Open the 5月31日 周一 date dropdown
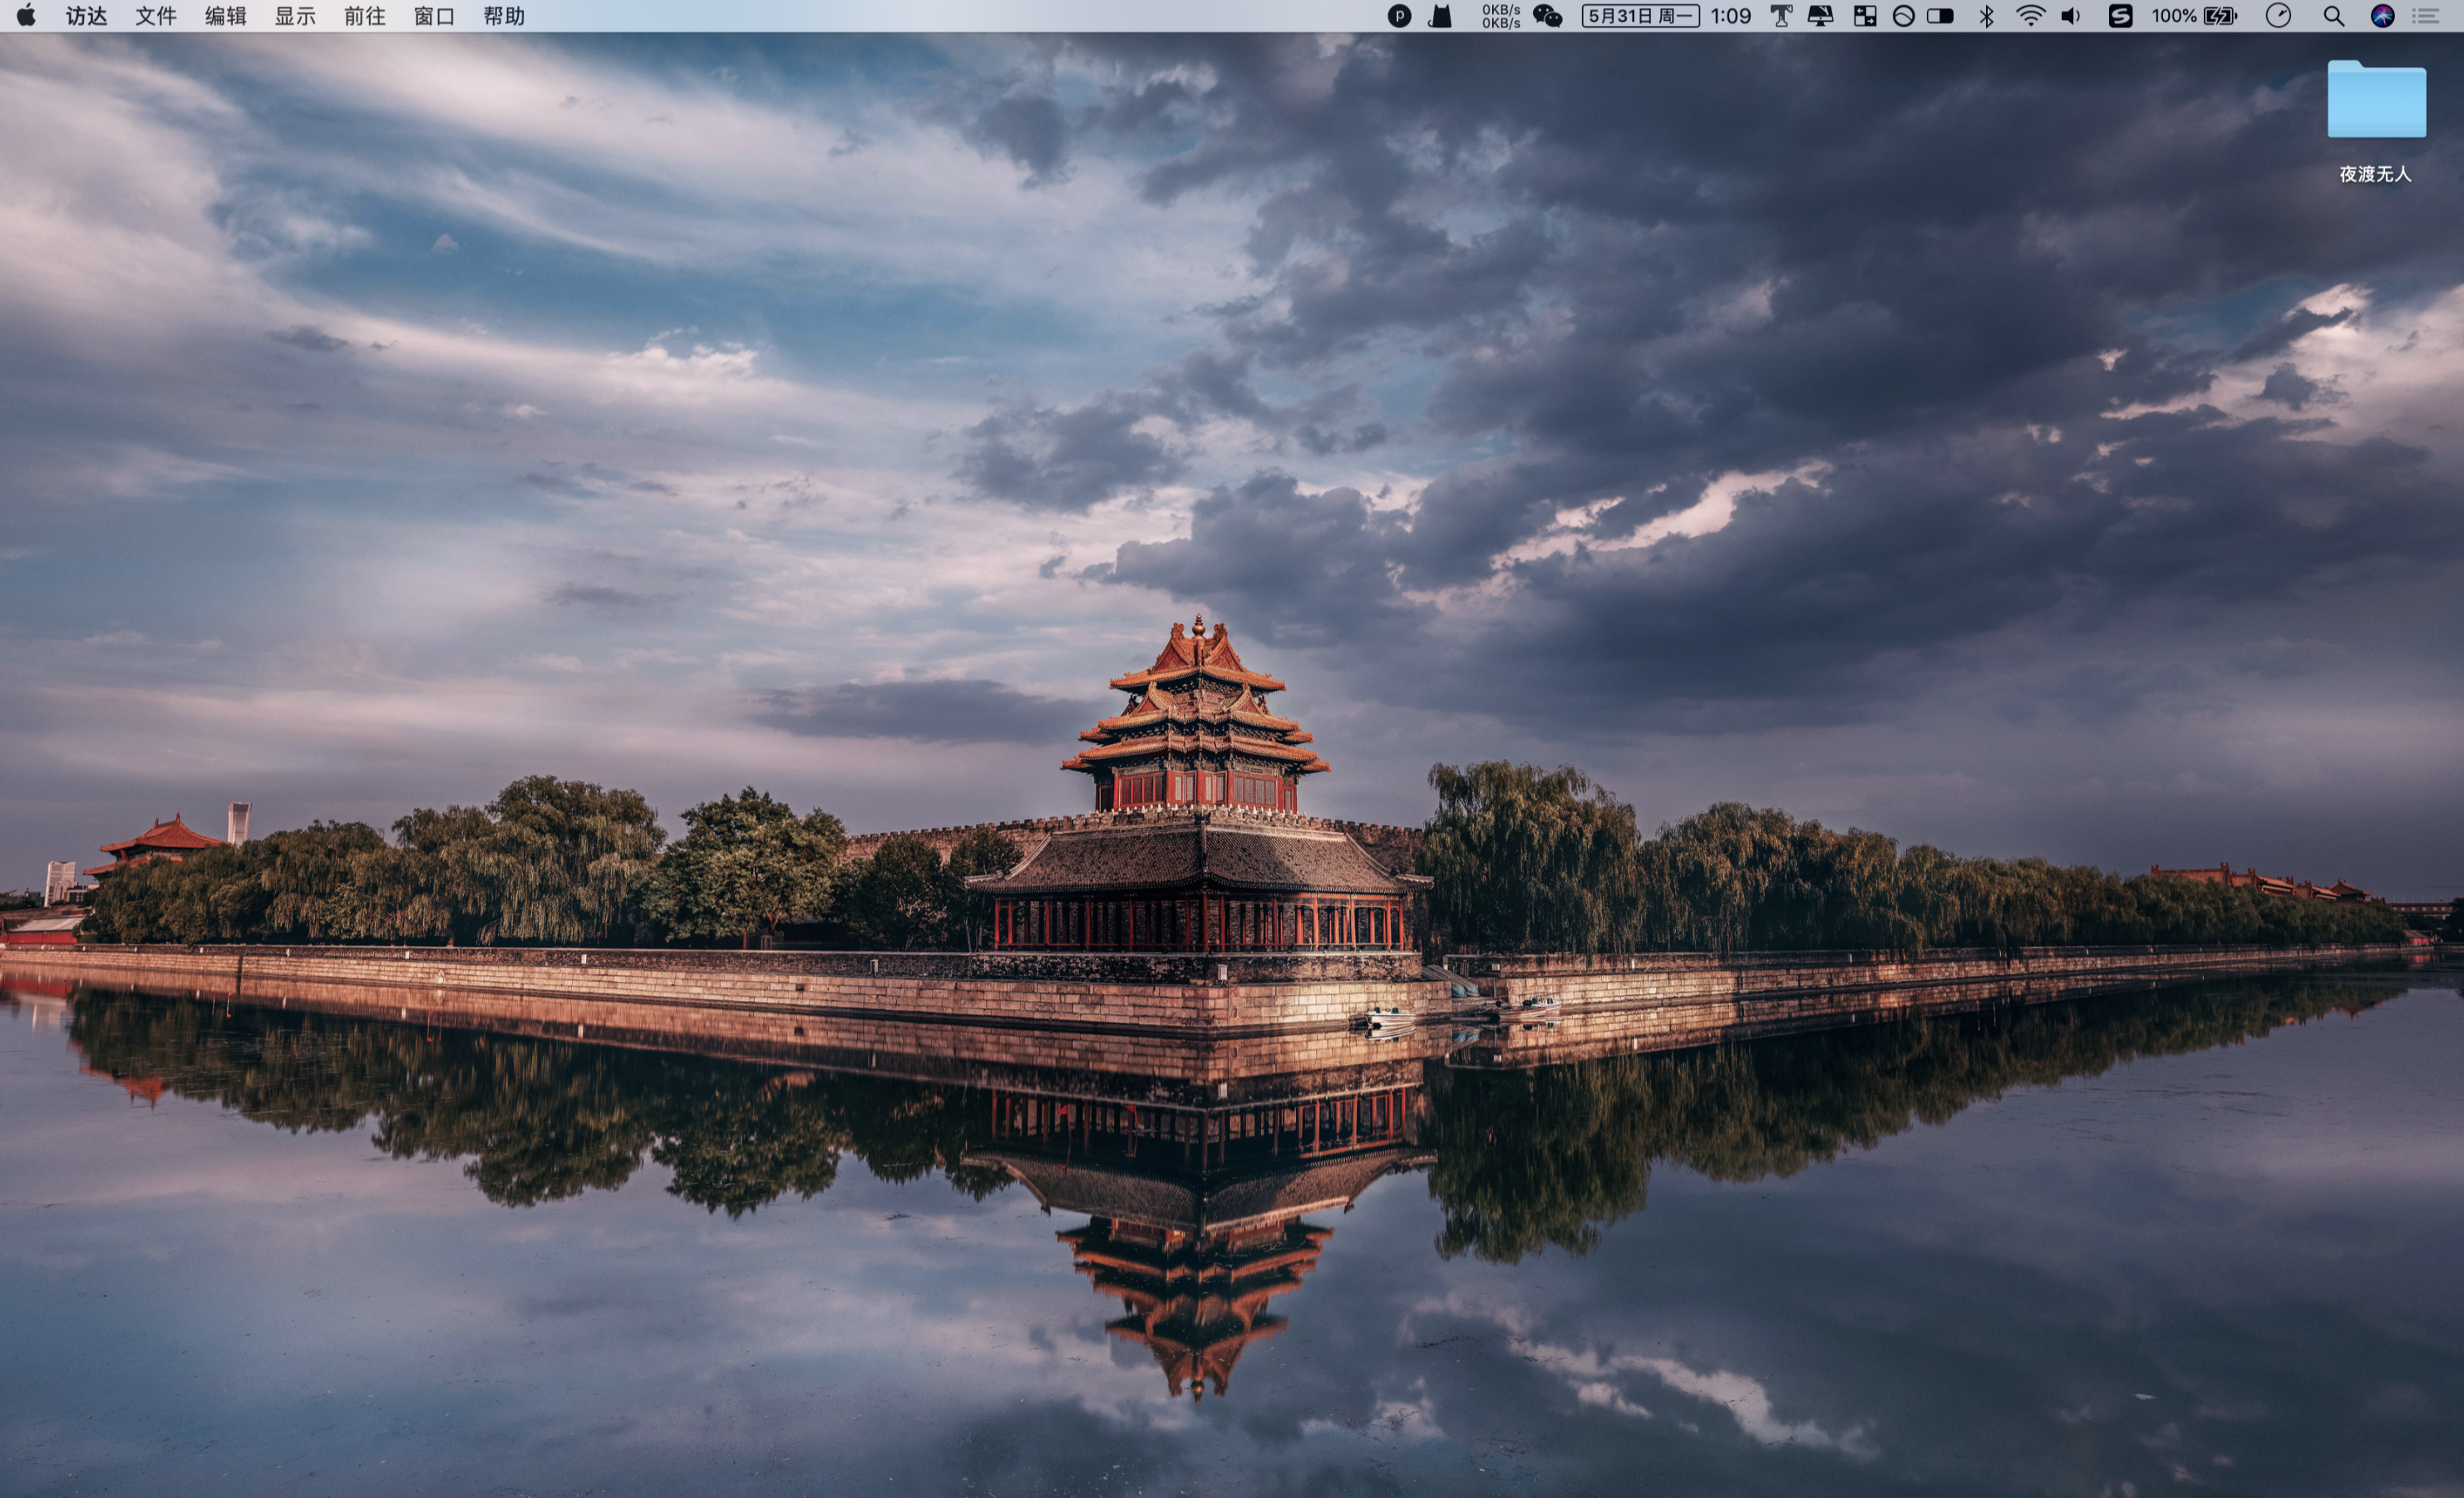The image size is (2464, 1498). point(1640,16)
